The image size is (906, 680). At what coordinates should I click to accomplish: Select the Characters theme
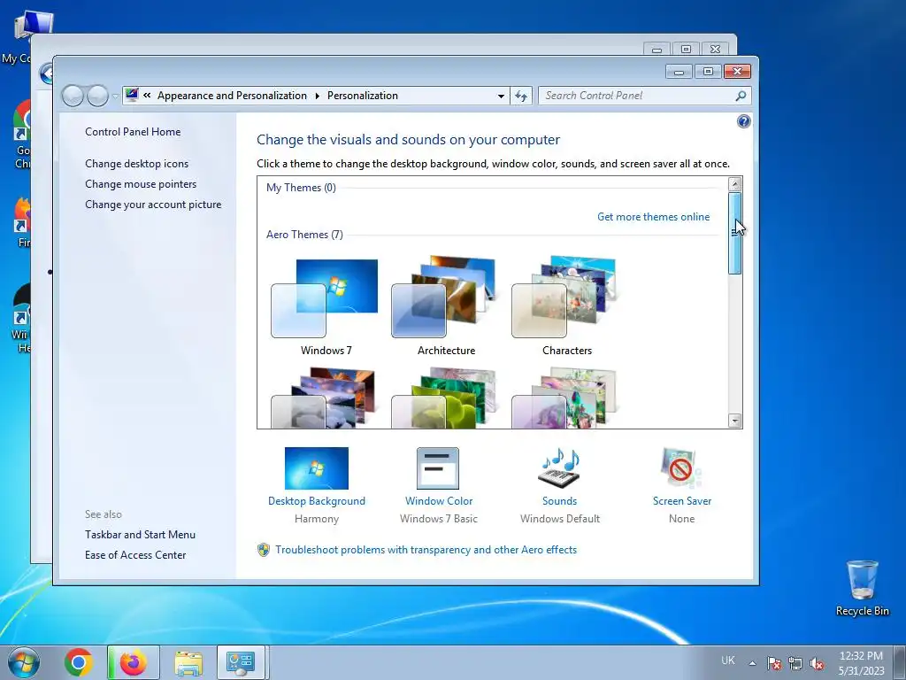pos(566,307)
